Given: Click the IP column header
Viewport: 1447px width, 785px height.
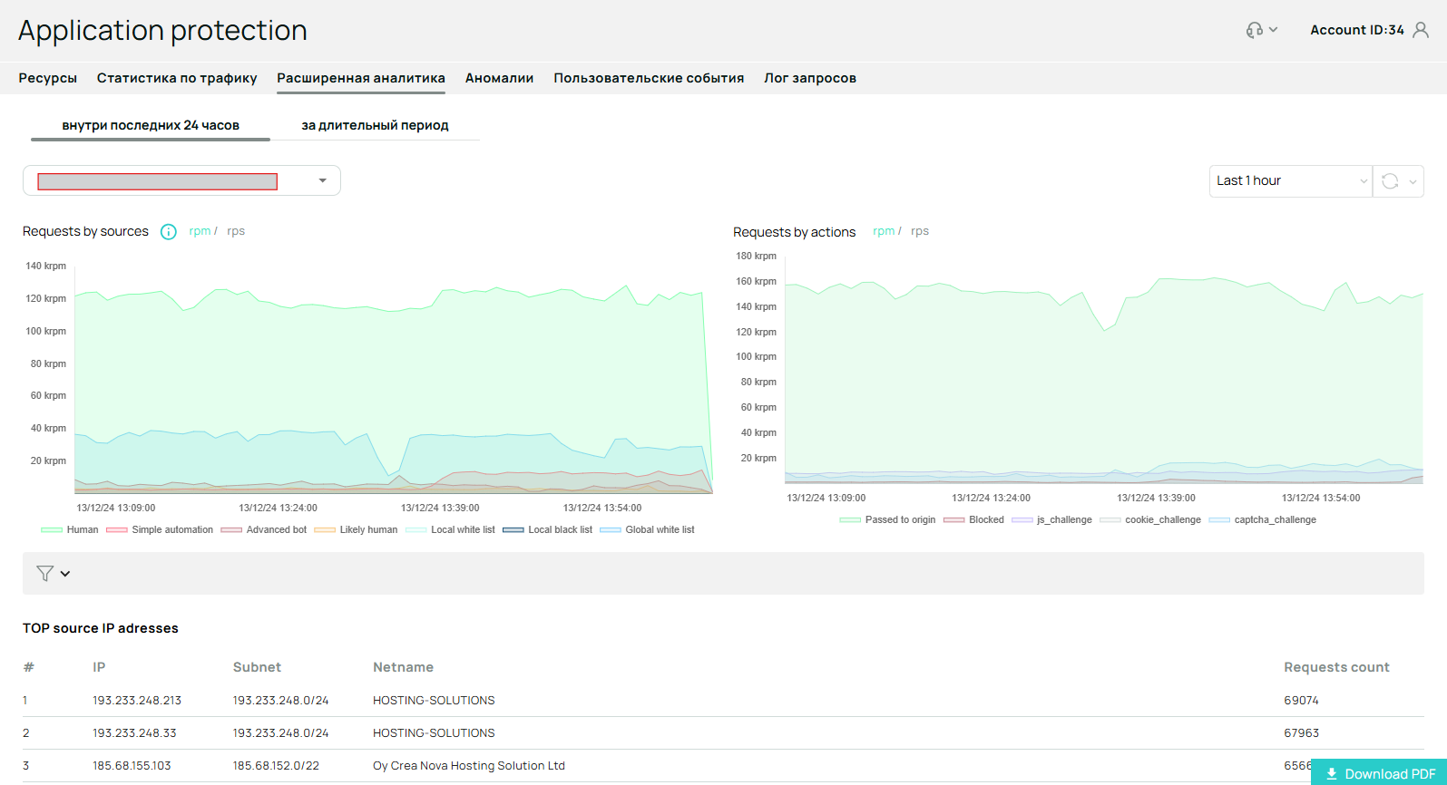Looking at the screenshot, I should coord(99,667).
